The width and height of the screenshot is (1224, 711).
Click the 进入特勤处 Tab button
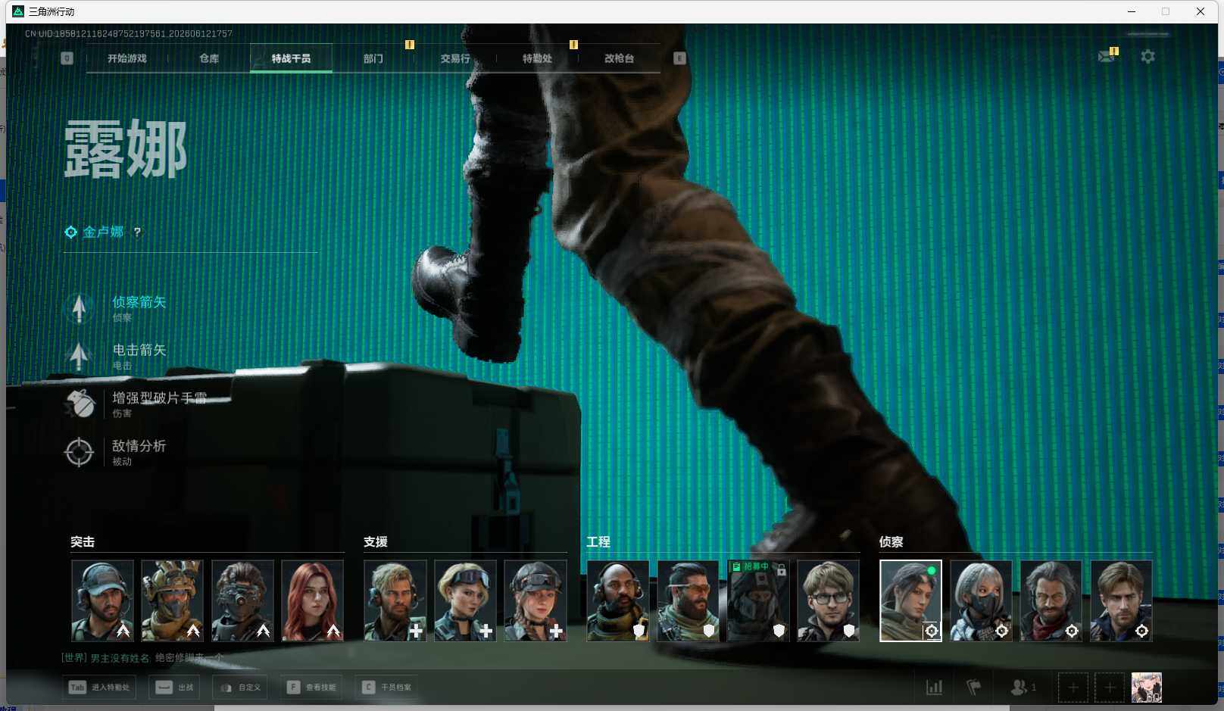(x=99, y=688)
